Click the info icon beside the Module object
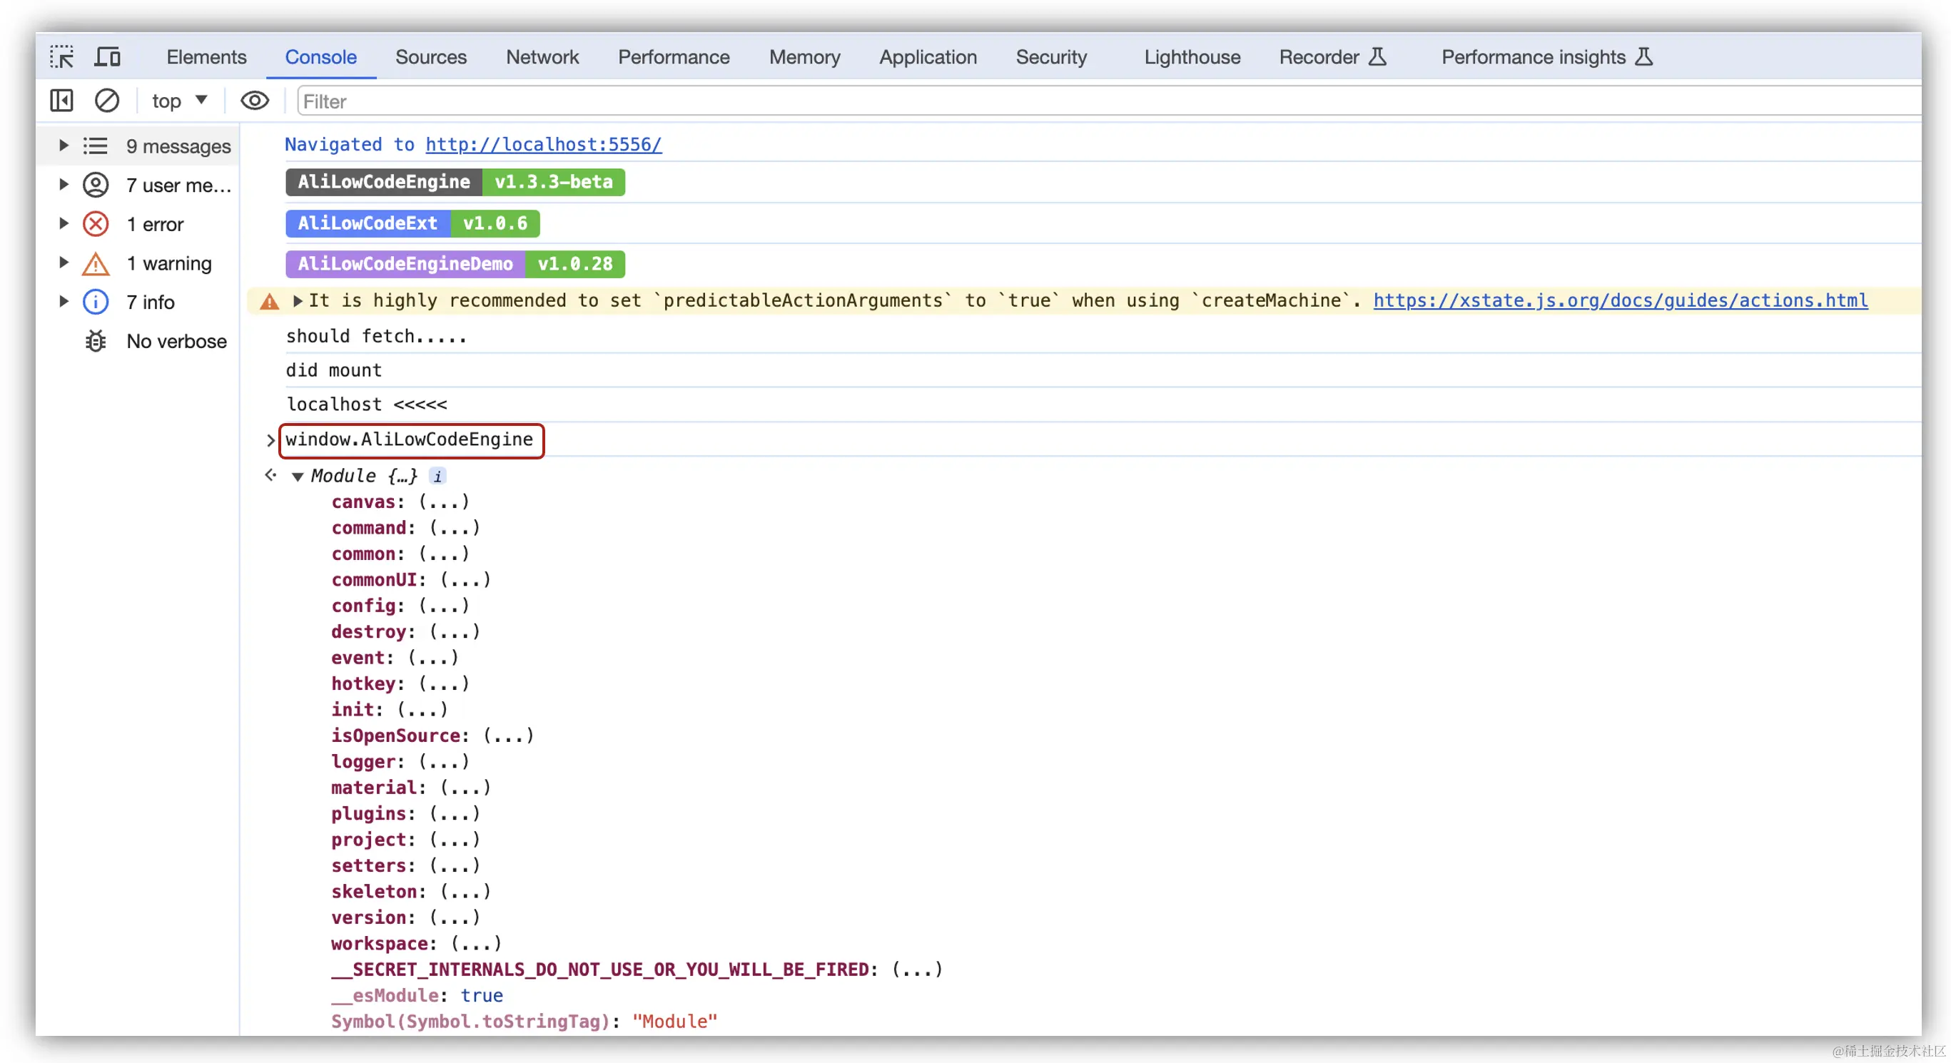The image size is (1951, 1063). tap(437, 477)
